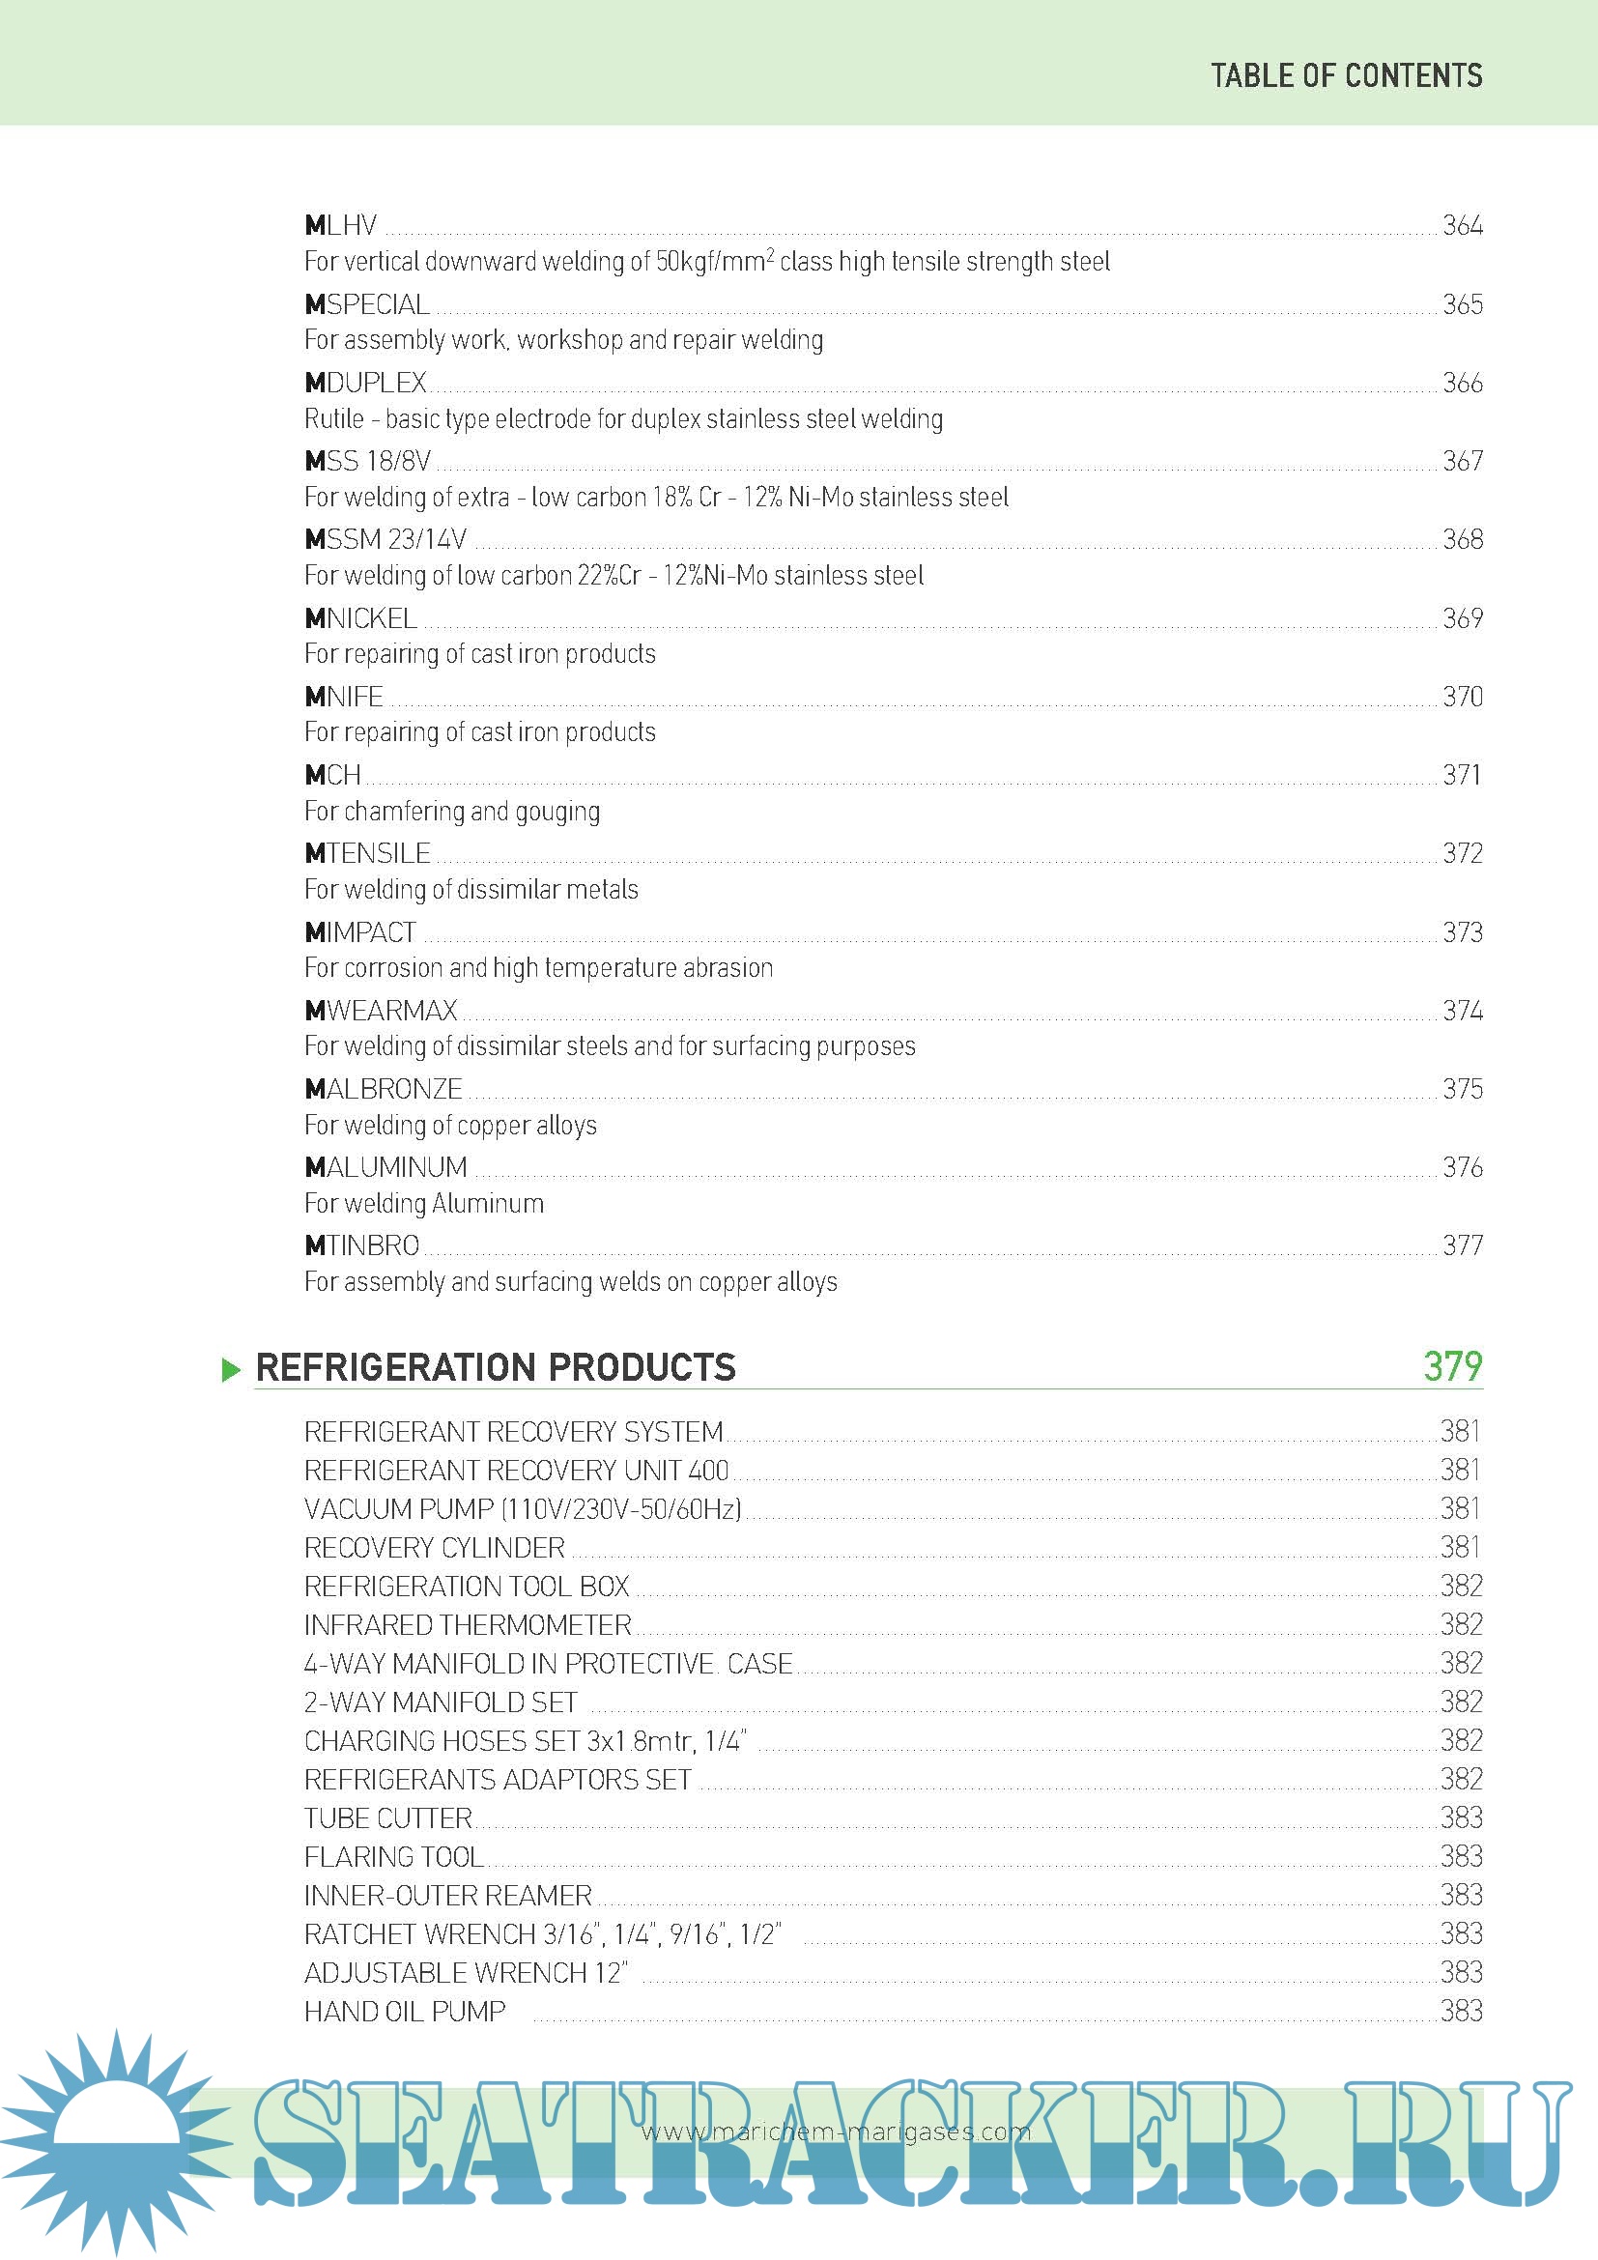
Task: Select the HAND OIL PUMP entry
Action: tap(405, 2011)
